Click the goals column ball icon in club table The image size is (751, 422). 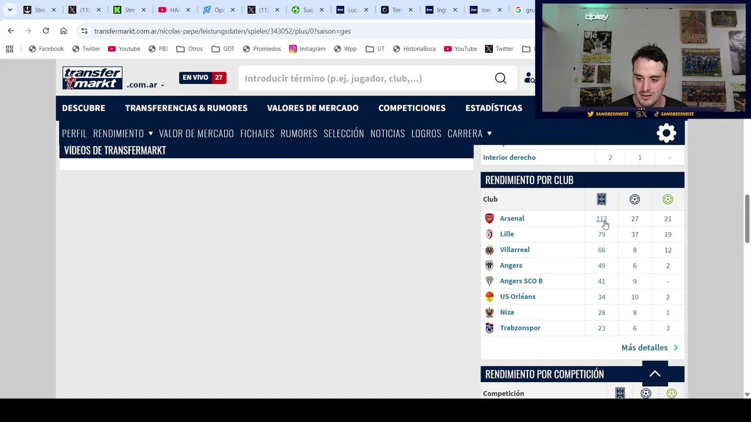coord(634,199)
